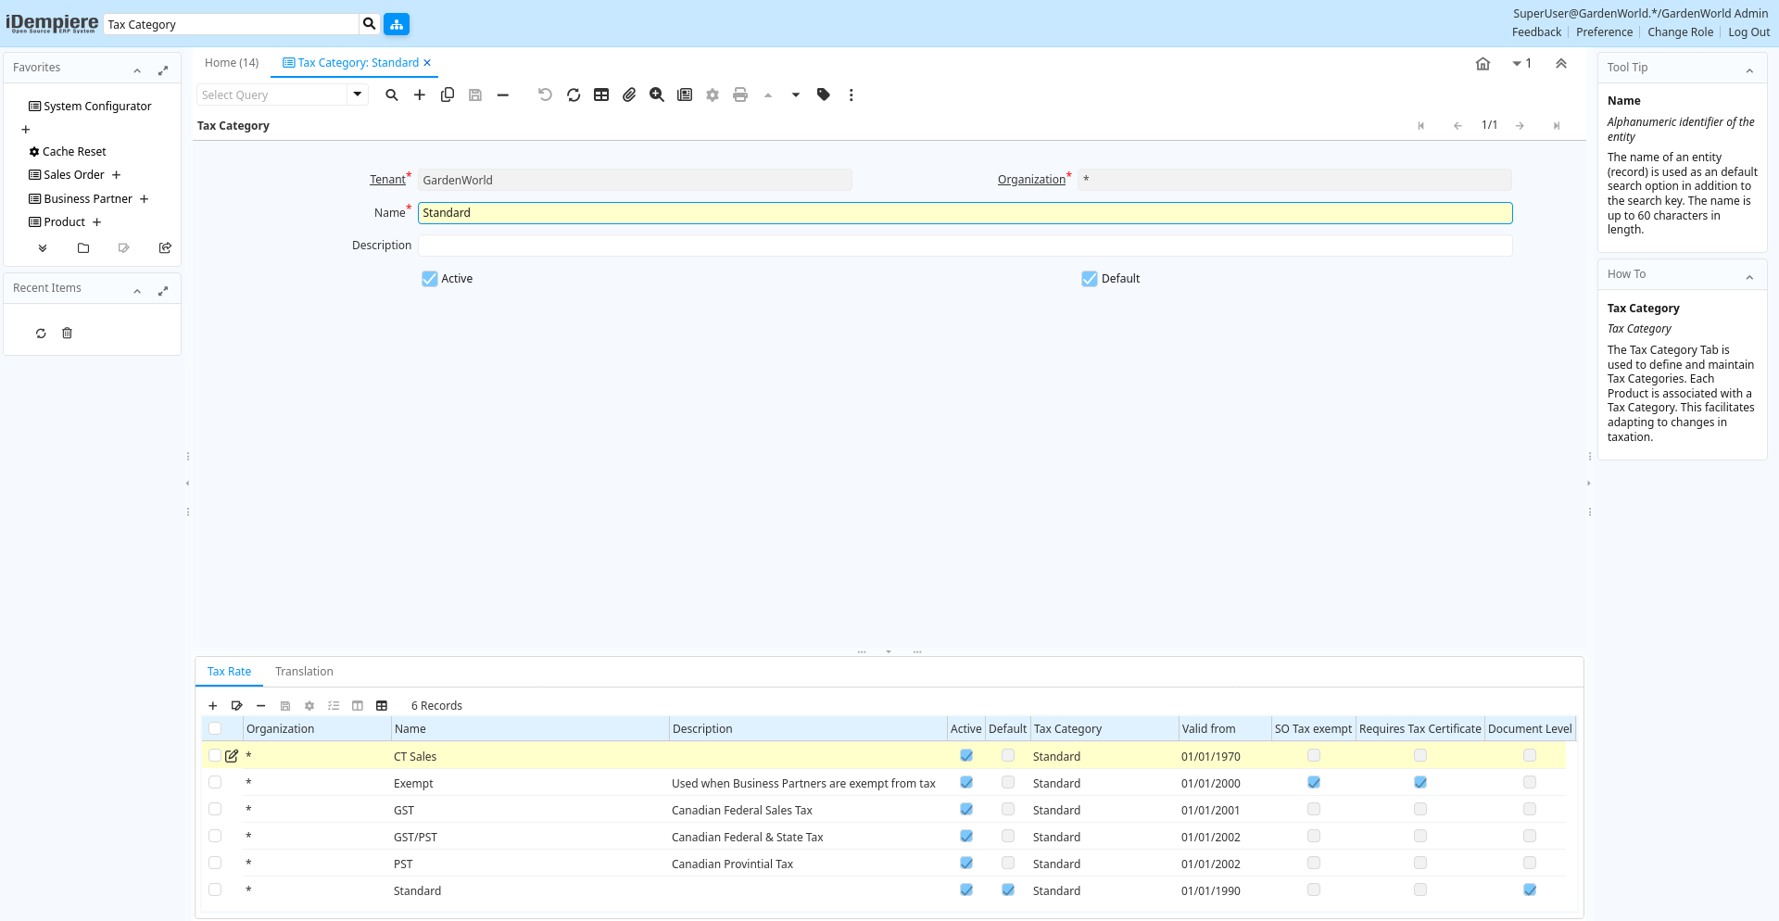Open the Zoom Across icon
This screenshot has height=921, width=1779.
click(x=657, y=95)
